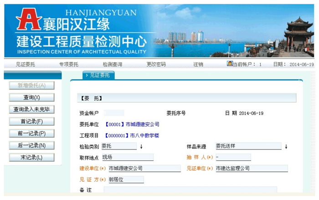Click the 查询录入未完毕 button

[x=32, y=110]
